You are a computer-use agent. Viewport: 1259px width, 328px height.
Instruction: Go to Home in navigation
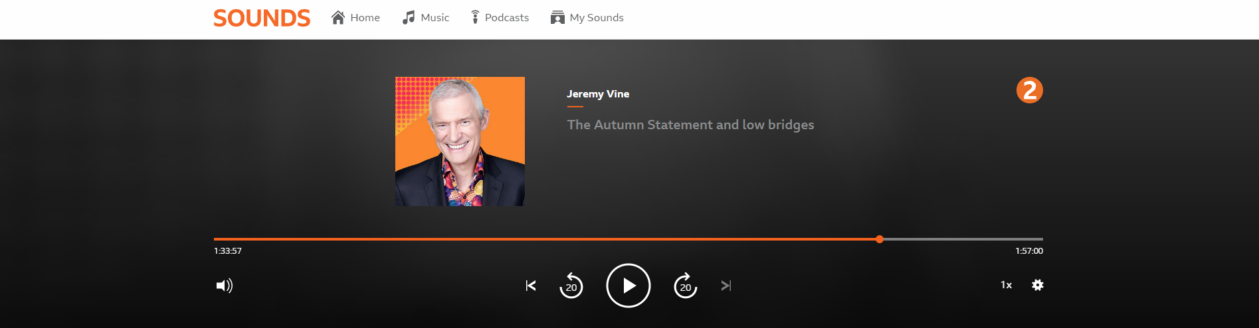355,17
